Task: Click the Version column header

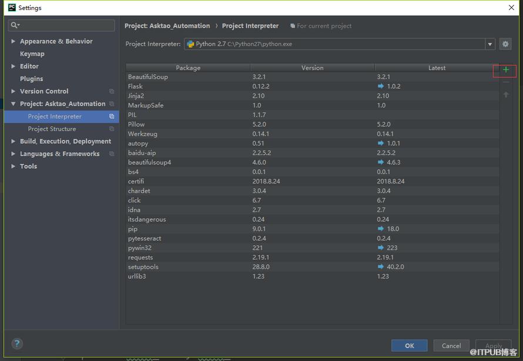Action: tap(313, 68)
